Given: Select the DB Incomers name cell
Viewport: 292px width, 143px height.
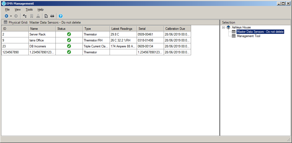Looking at the screenshot, I should point(42,46).
